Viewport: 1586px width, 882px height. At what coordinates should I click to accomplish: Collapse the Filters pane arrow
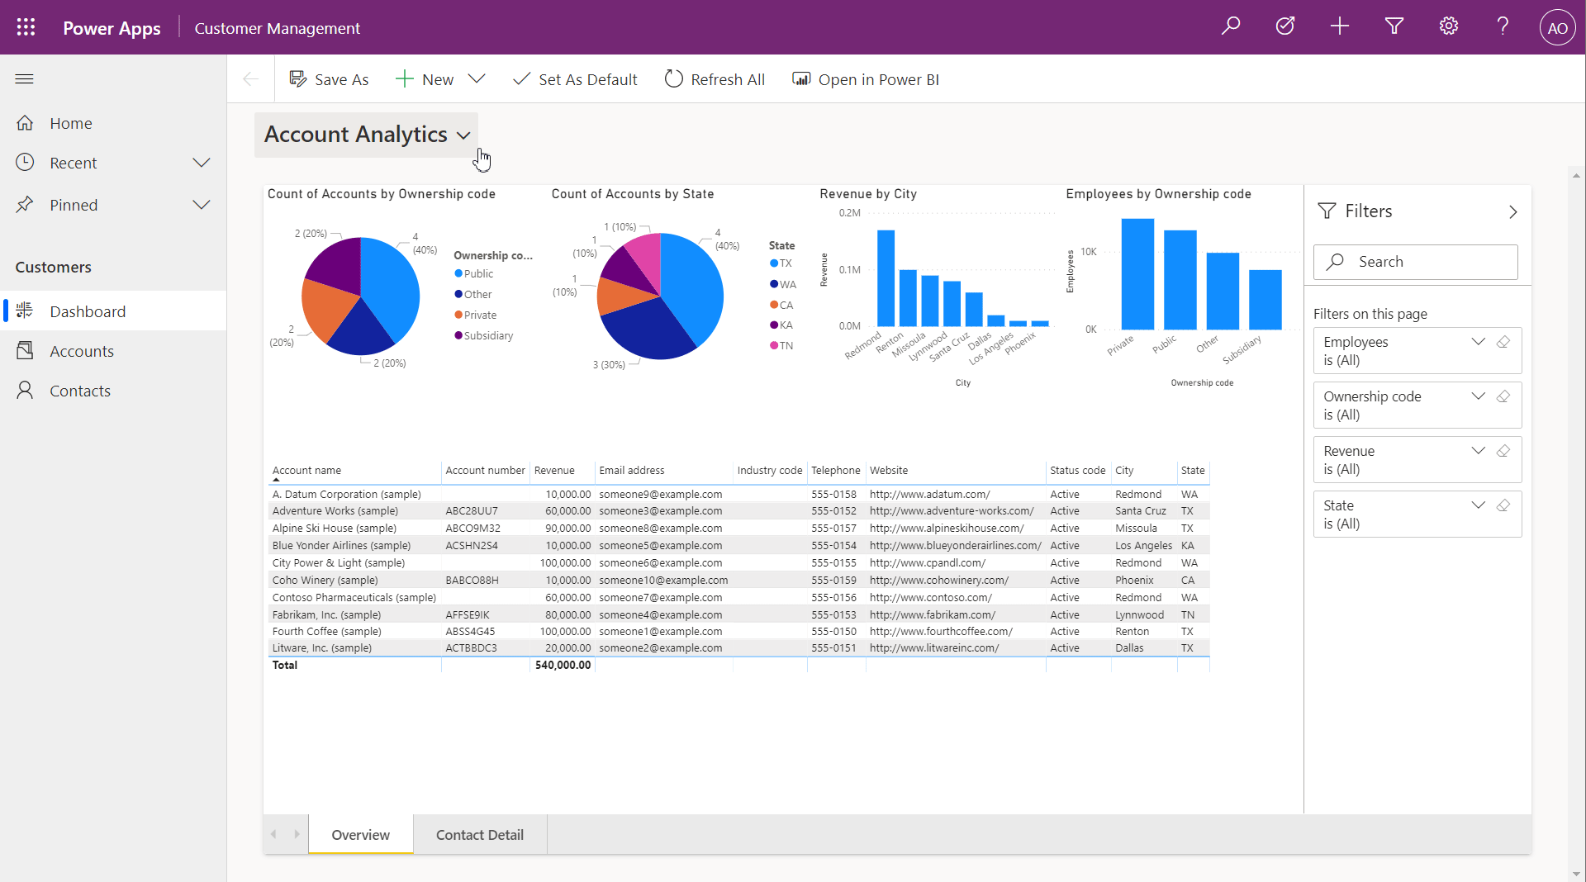[x=1512, y=212]
